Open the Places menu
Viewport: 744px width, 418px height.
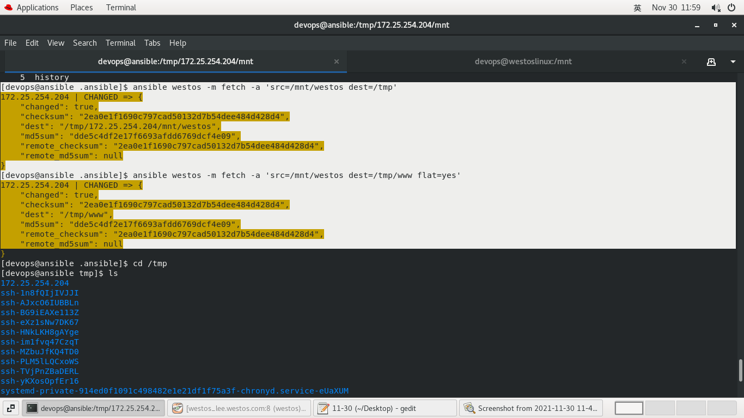[x=81, y=8]
